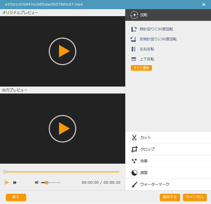Click the キャンセル button
Screen dimensions: 211x204
(195, 197)
